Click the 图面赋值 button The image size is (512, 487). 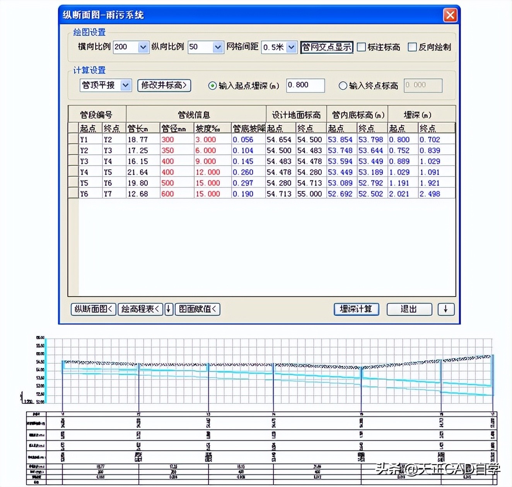(197, 309)
